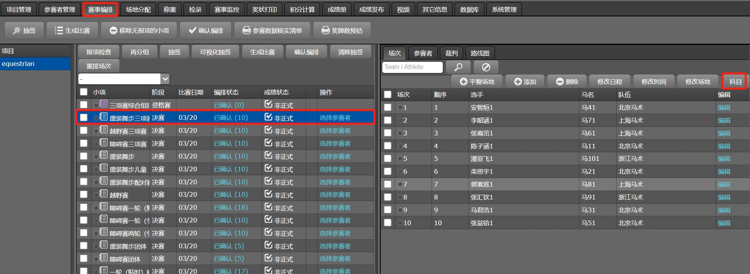The height and width of the screenshot is (274, 750).
Task: Click the magnifier search icon button
Action: 458,67
